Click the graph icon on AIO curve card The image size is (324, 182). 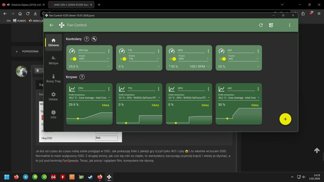tap(222, 89)
